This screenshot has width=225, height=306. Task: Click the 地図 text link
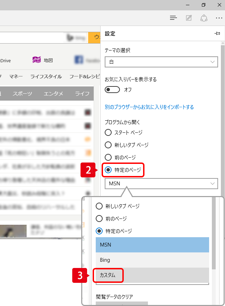(x=48, y=60)
